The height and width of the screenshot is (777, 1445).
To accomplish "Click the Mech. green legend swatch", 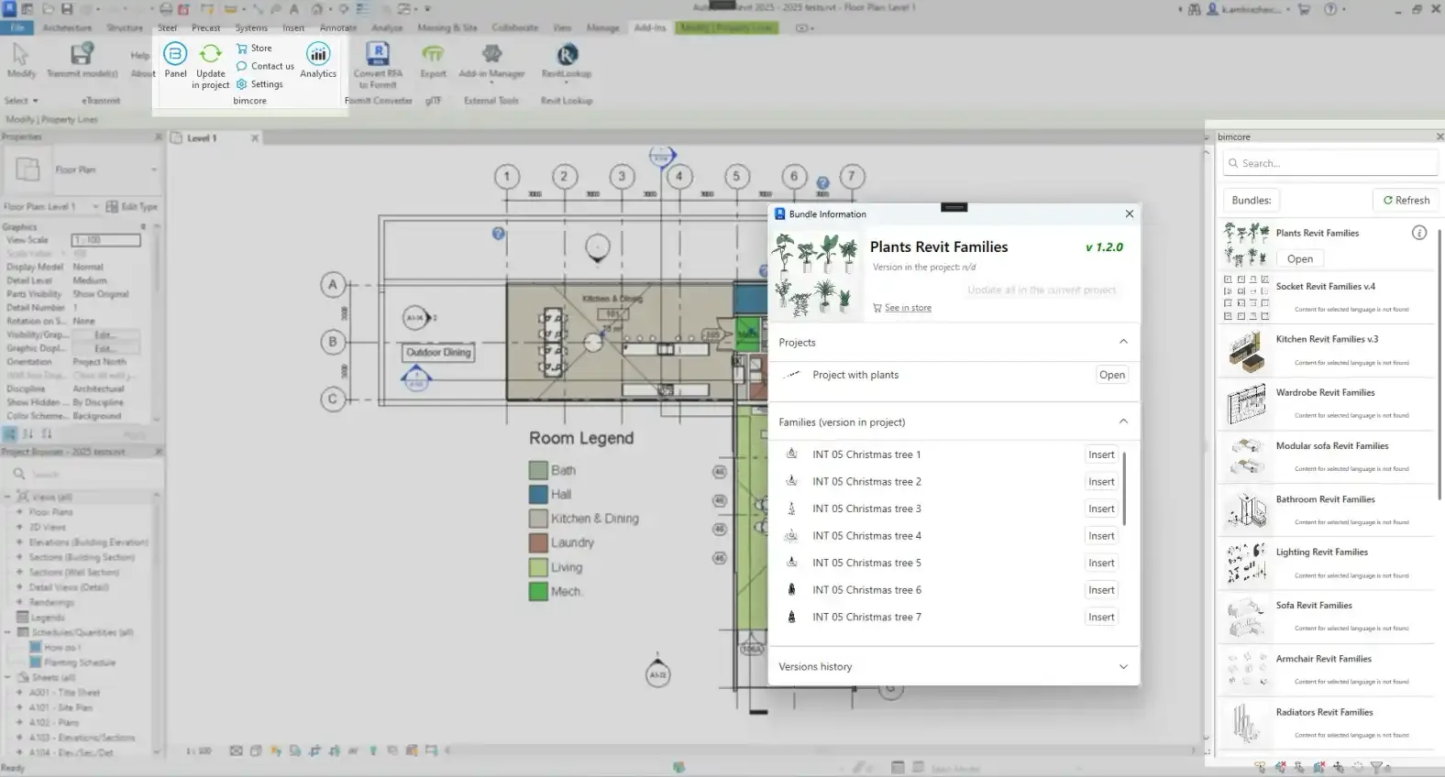I will pos(538,592).
